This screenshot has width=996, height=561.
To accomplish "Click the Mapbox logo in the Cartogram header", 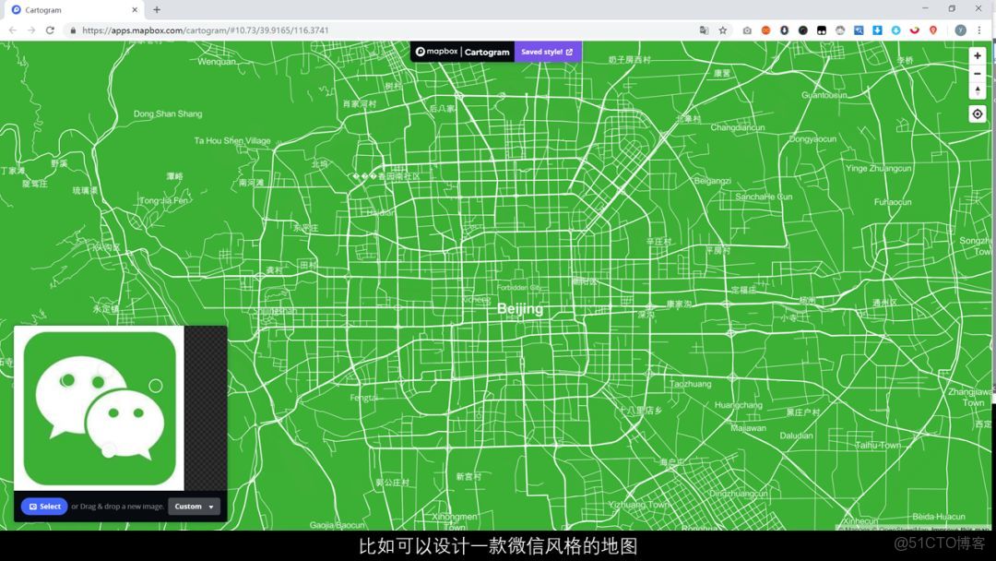I will tap(439, 52).
